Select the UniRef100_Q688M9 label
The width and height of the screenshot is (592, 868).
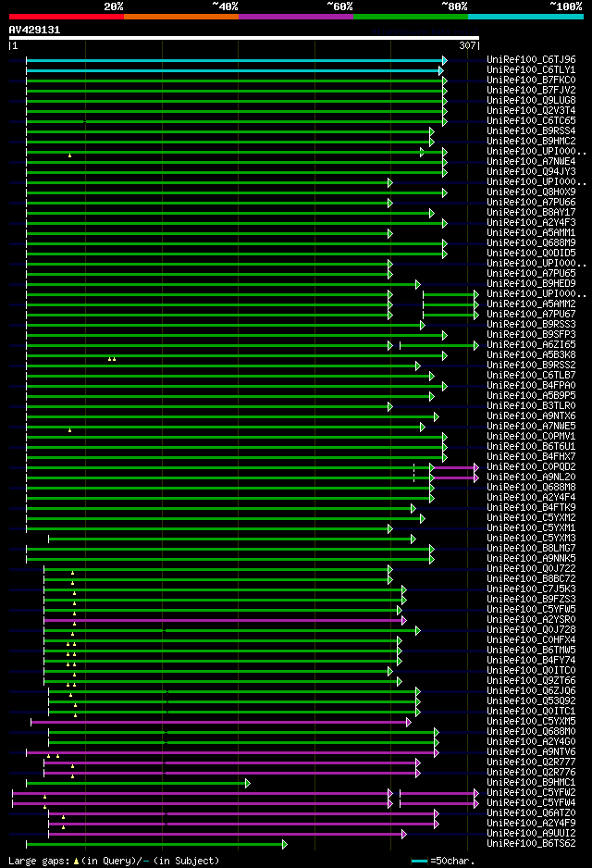(531, 242)
